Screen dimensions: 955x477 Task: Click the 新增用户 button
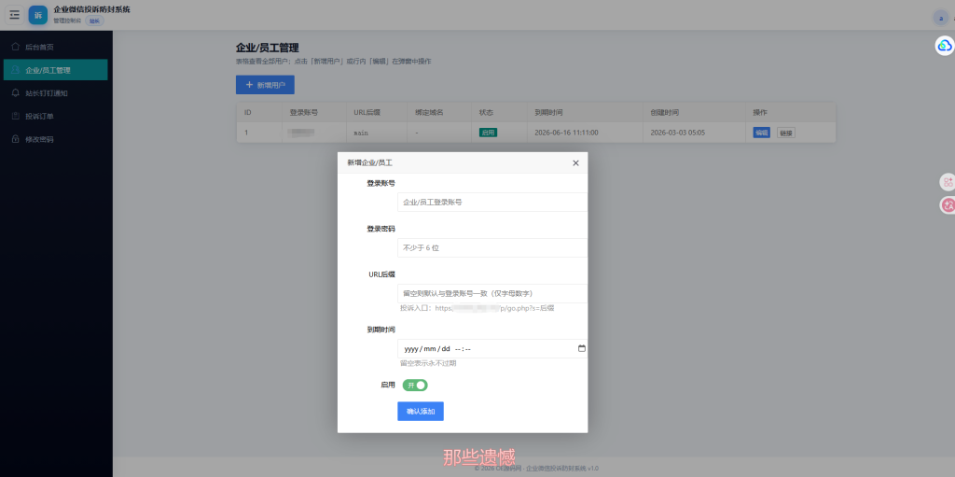[x=265, y=85]
